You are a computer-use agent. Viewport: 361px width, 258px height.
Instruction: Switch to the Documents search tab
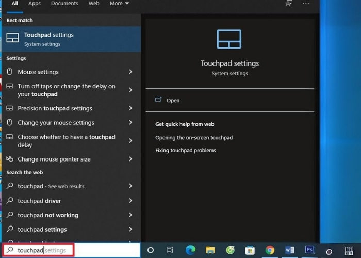(x=64, y=4)
